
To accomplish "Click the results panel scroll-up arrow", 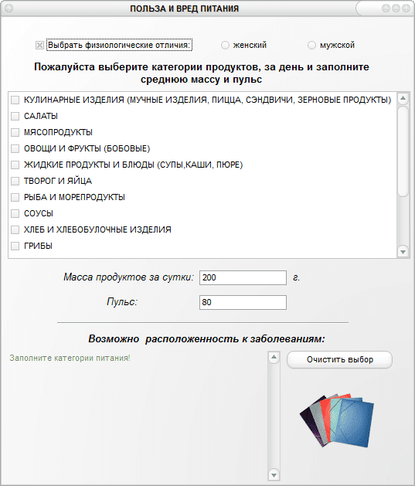I will [x=274, y=357].
